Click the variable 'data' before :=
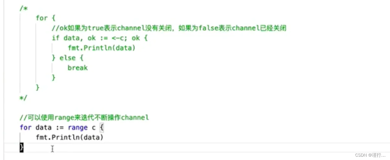Screen dimensions: 390x160 pyautogui.click(x=44, y=128)
